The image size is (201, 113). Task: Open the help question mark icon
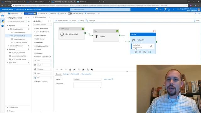pyautogui.click(x=173, y=9)
